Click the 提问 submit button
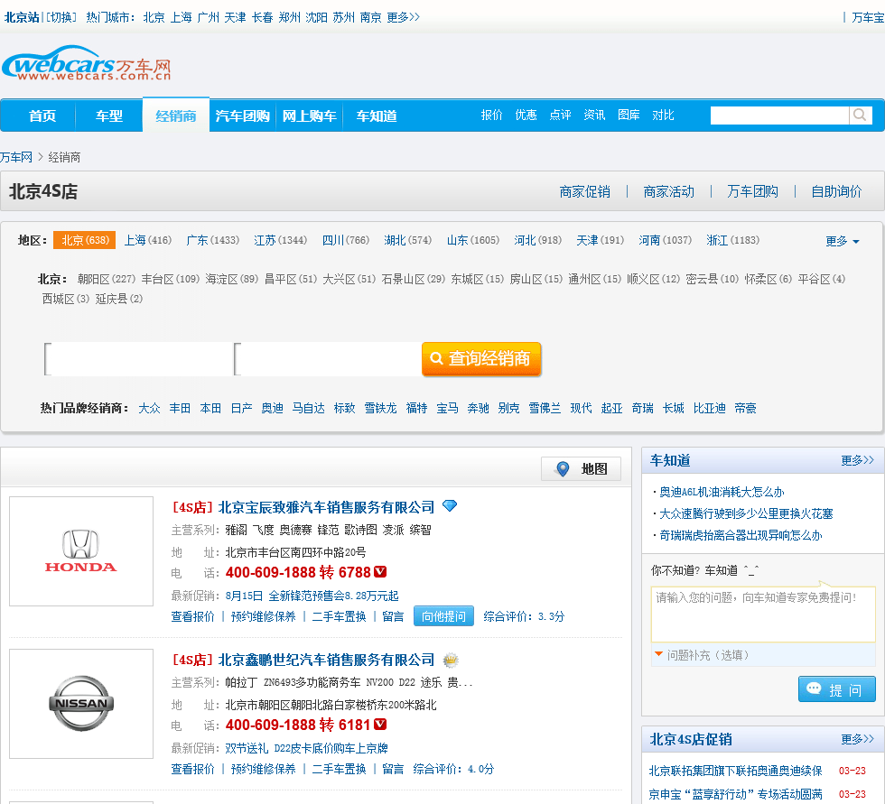885x804 pixels. pyautogui.click(x=837, y=689)
